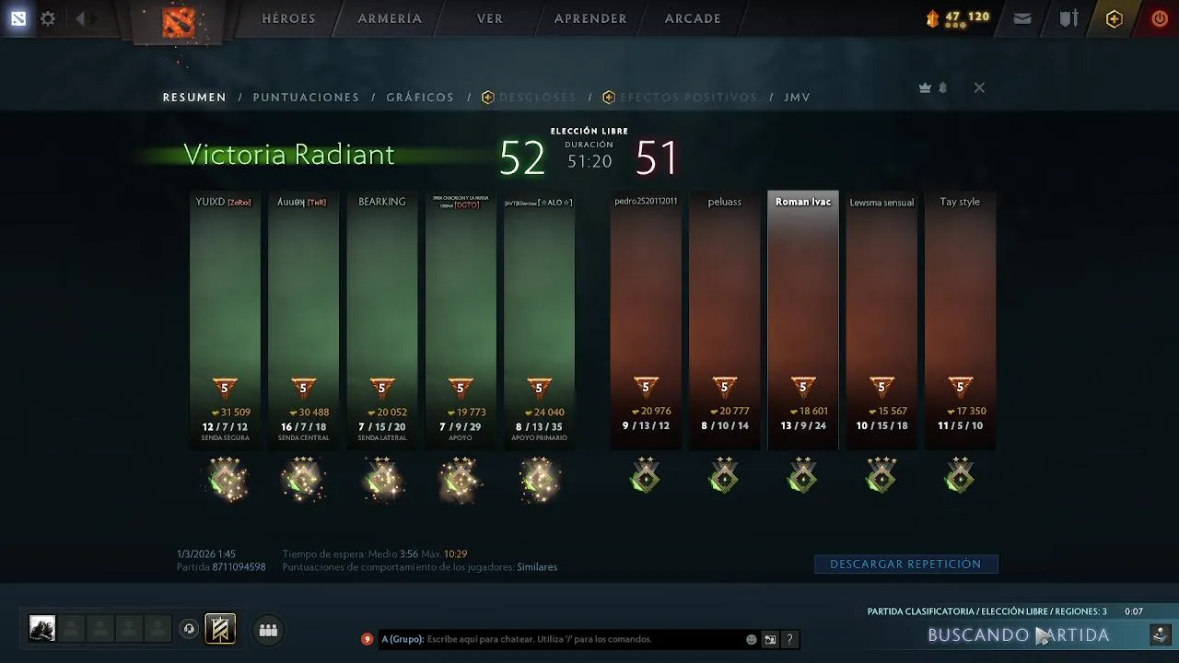The height and width of the screenshot is (663, 1179).
Task: Click duration value 51:20
Action: point(589,162)
